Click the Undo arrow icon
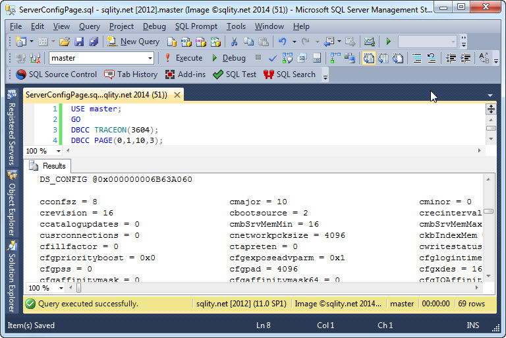Image resolution: width=506 pixels, height=338 pixels. [283, 42]
